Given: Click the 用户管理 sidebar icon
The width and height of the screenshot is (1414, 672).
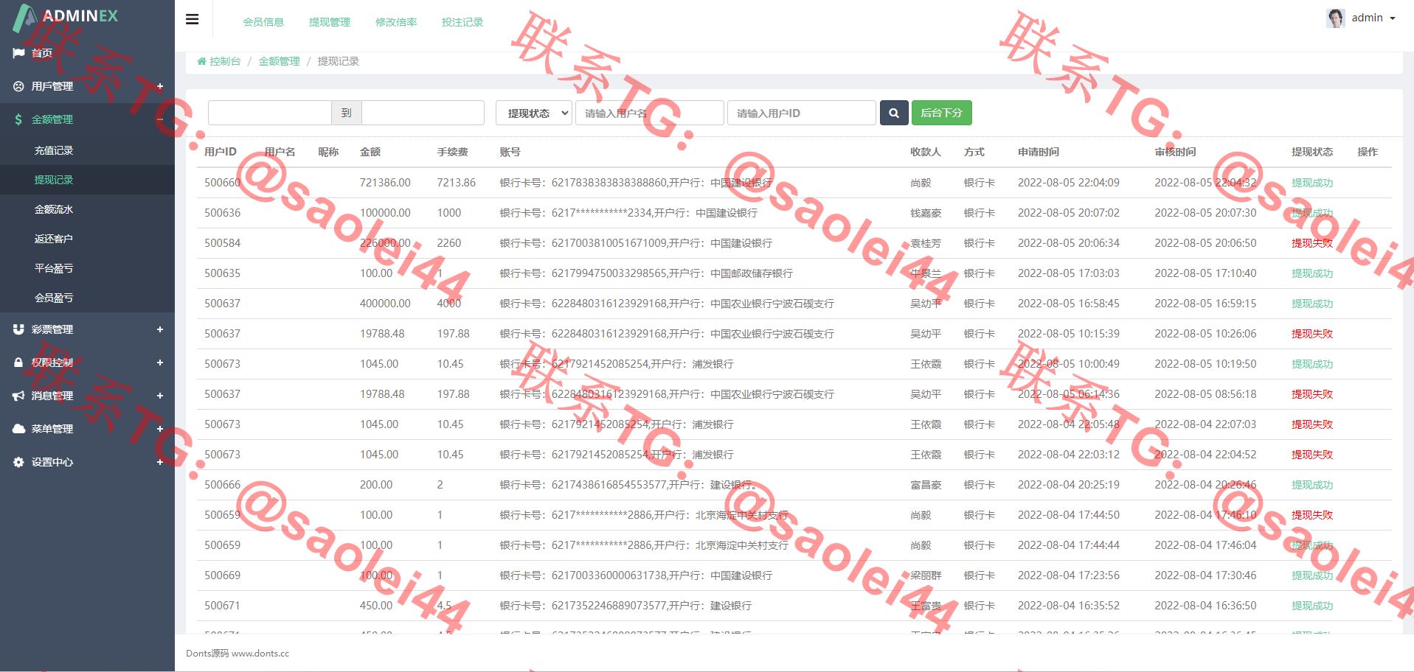Looking at the screenshot, I should coord(18,86).
